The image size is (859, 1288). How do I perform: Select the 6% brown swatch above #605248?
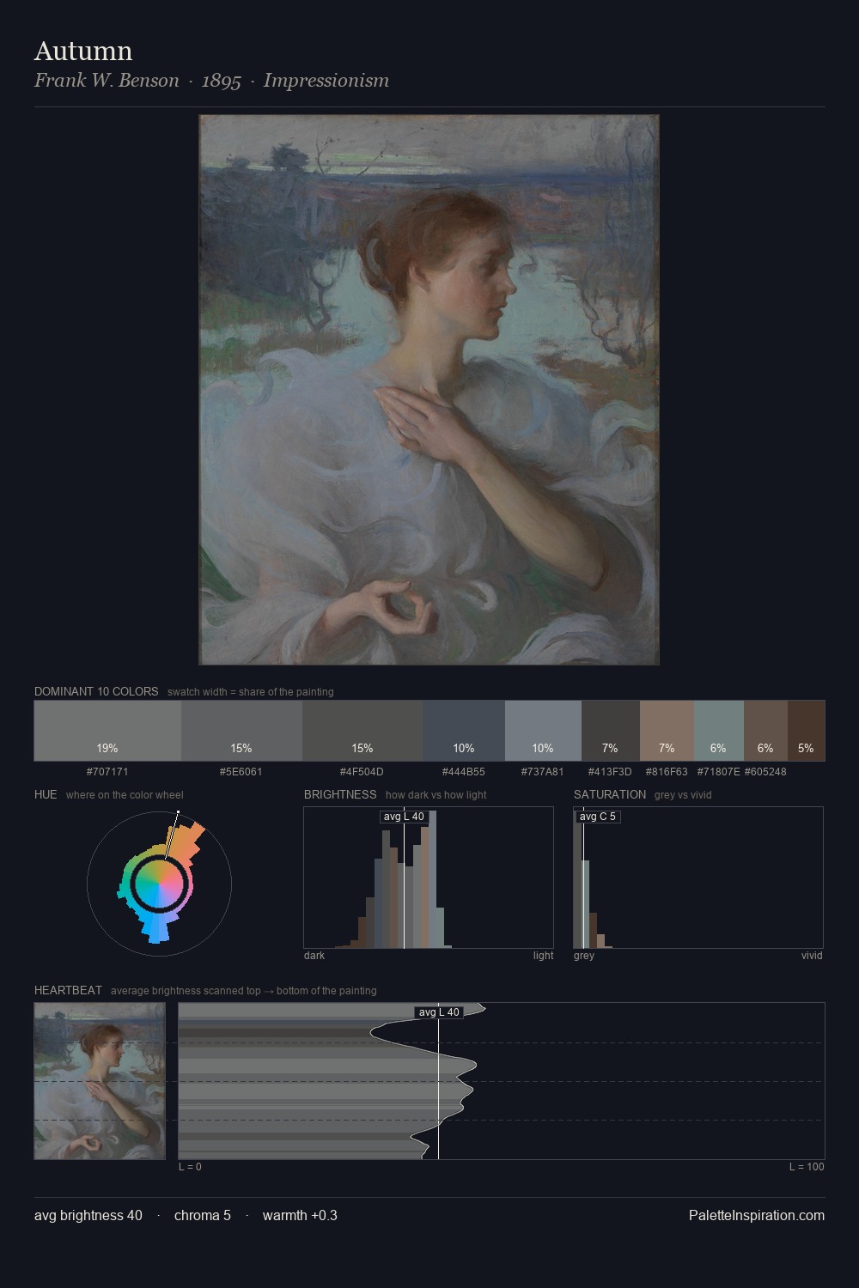click(765, 731)
